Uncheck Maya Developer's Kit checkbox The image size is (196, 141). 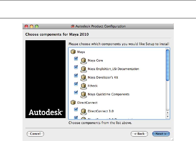pyautogui.click(x=76, y=76)
